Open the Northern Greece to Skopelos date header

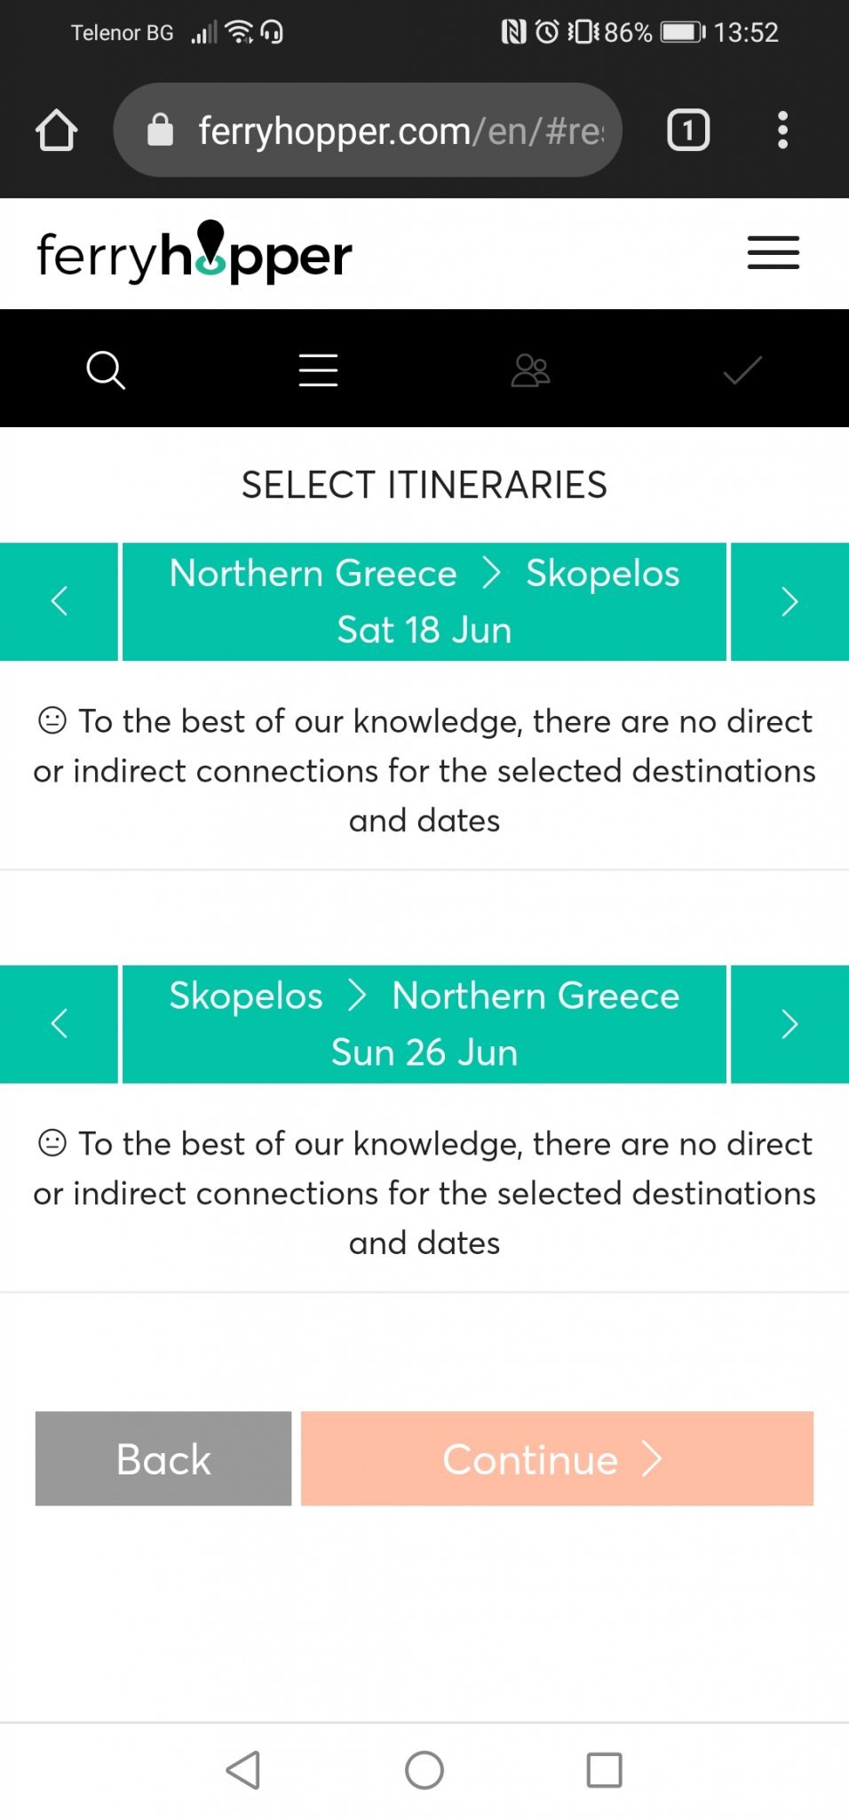424,601
